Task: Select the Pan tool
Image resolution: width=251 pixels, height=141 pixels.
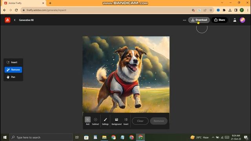Action: (x=13, y=77)
